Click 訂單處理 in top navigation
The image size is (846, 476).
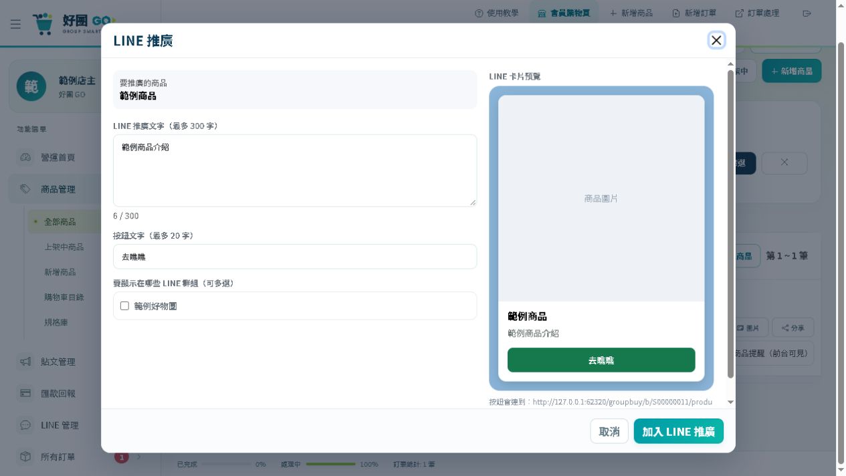click(x=757, y=13)
